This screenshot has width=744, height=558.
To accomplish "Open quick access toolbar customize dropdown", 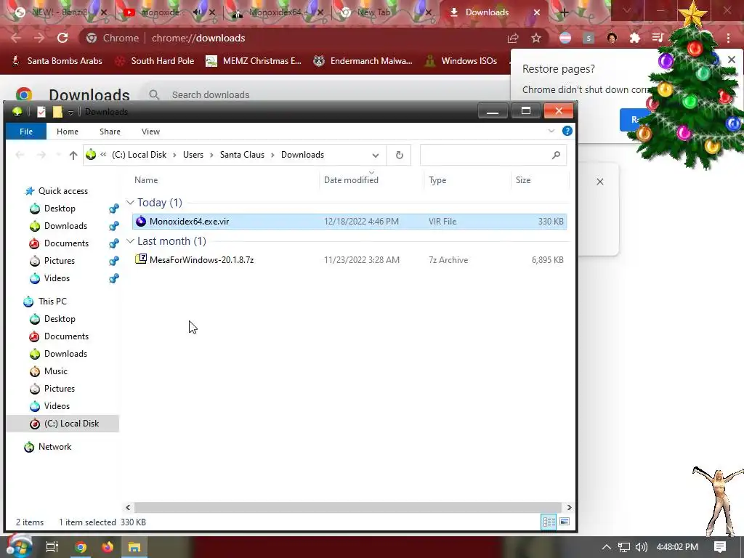I will pos(70,112).
